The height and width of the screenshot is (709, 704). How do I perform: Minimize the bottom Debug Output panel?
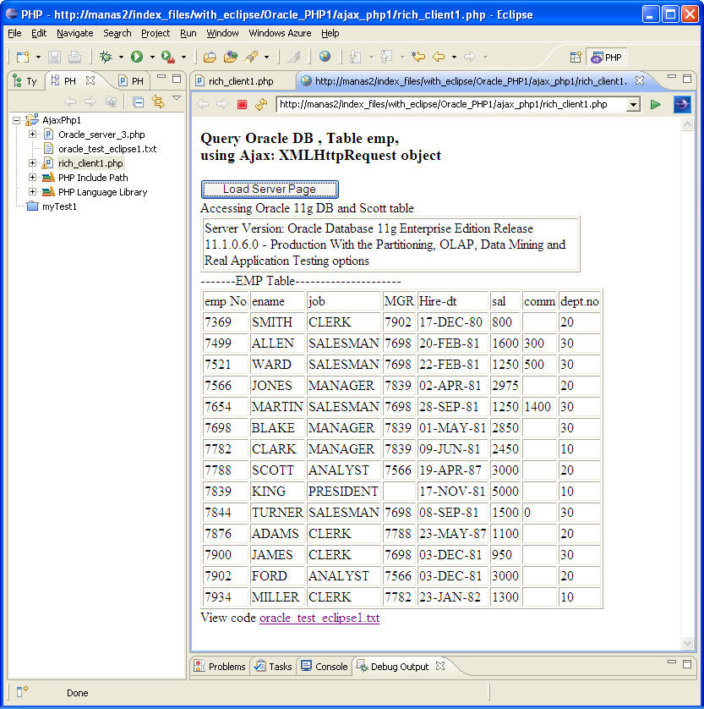click(x=672, y=662)
